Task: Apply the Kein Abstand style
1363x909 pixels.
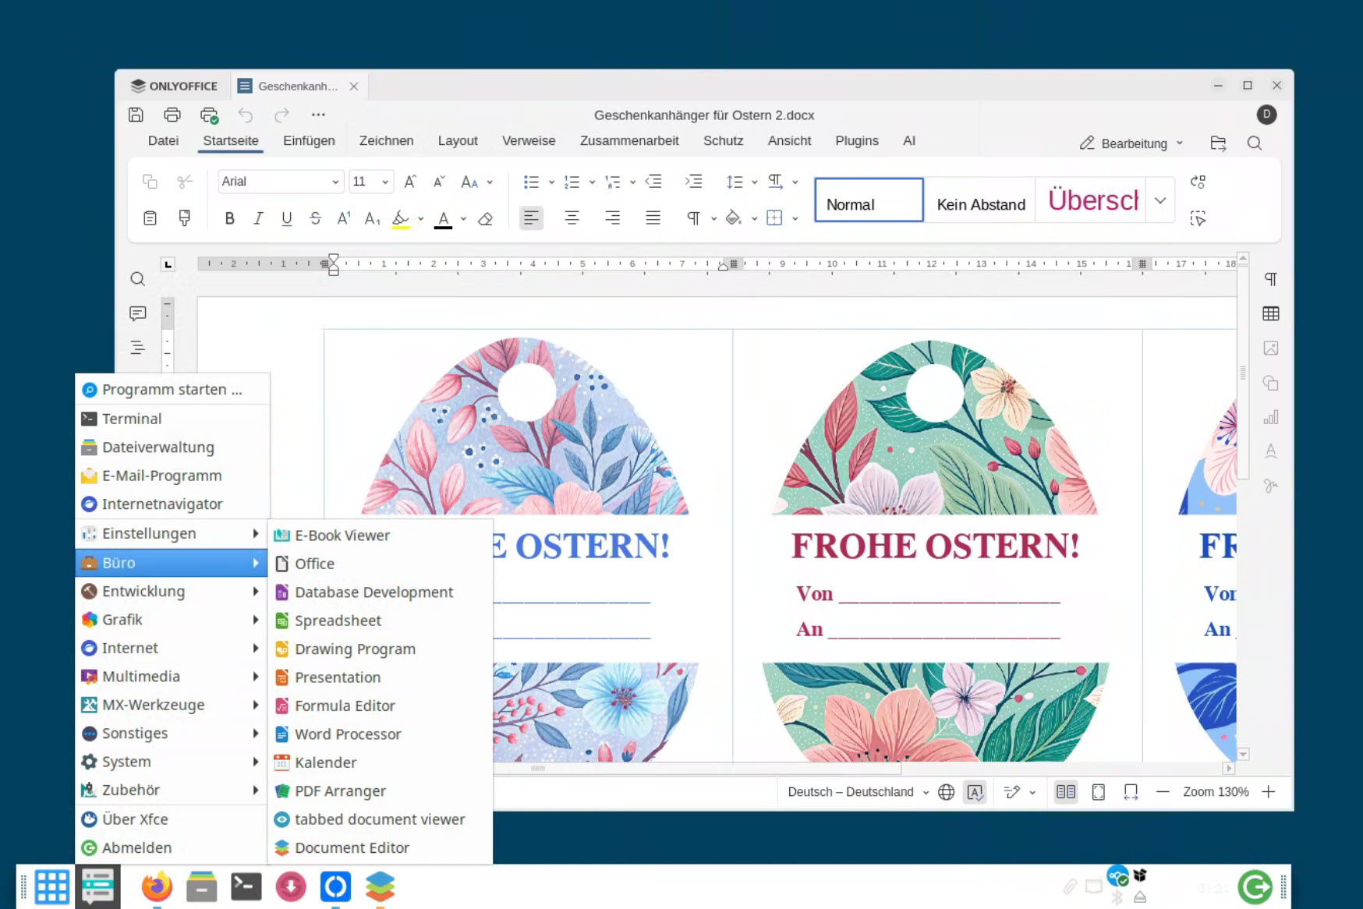Action: pyautogui.click(x=980, y=204)
